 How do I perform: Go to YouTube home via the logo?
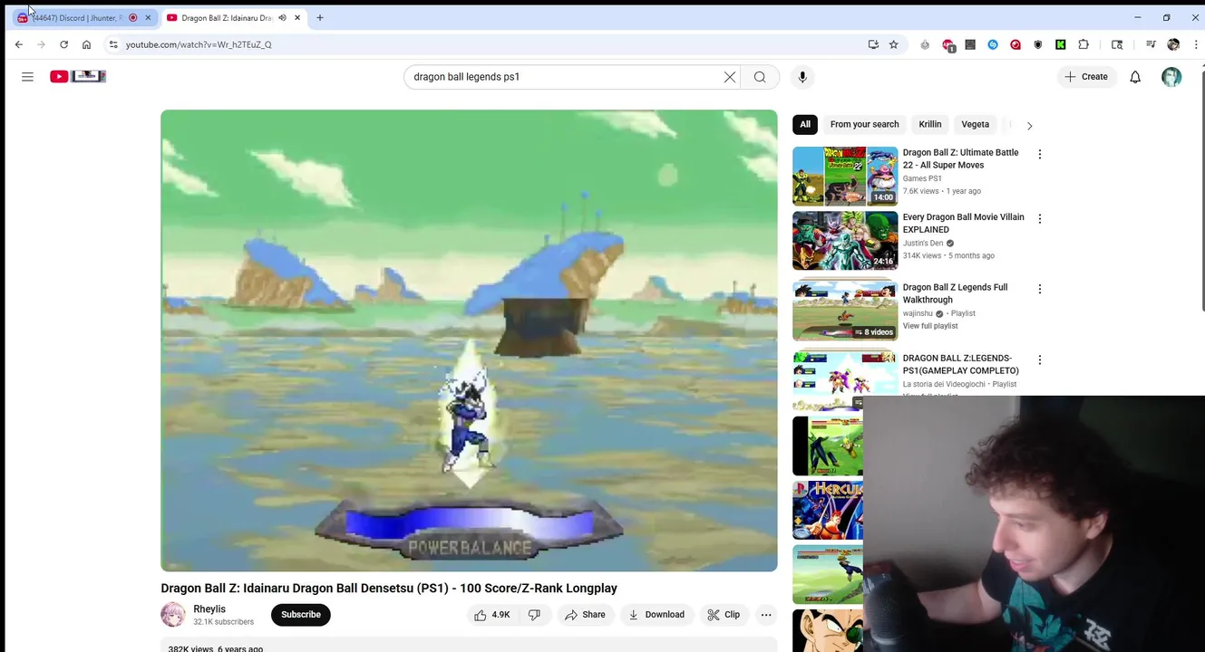coord(78,77)
